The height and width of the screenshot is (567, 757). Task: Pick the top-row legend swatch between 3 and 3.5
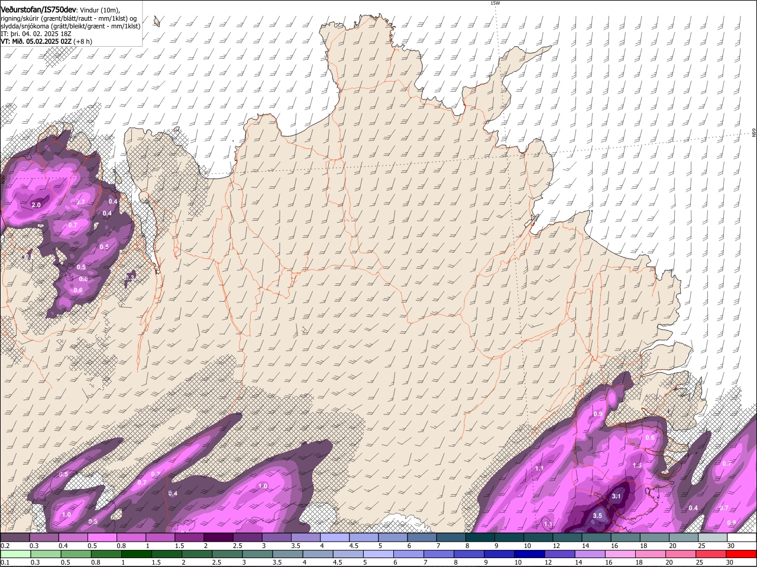point(276,537)
